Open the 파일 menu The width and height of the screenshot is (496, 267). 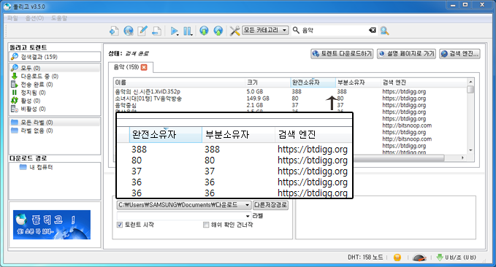click(x=12, y=18)
